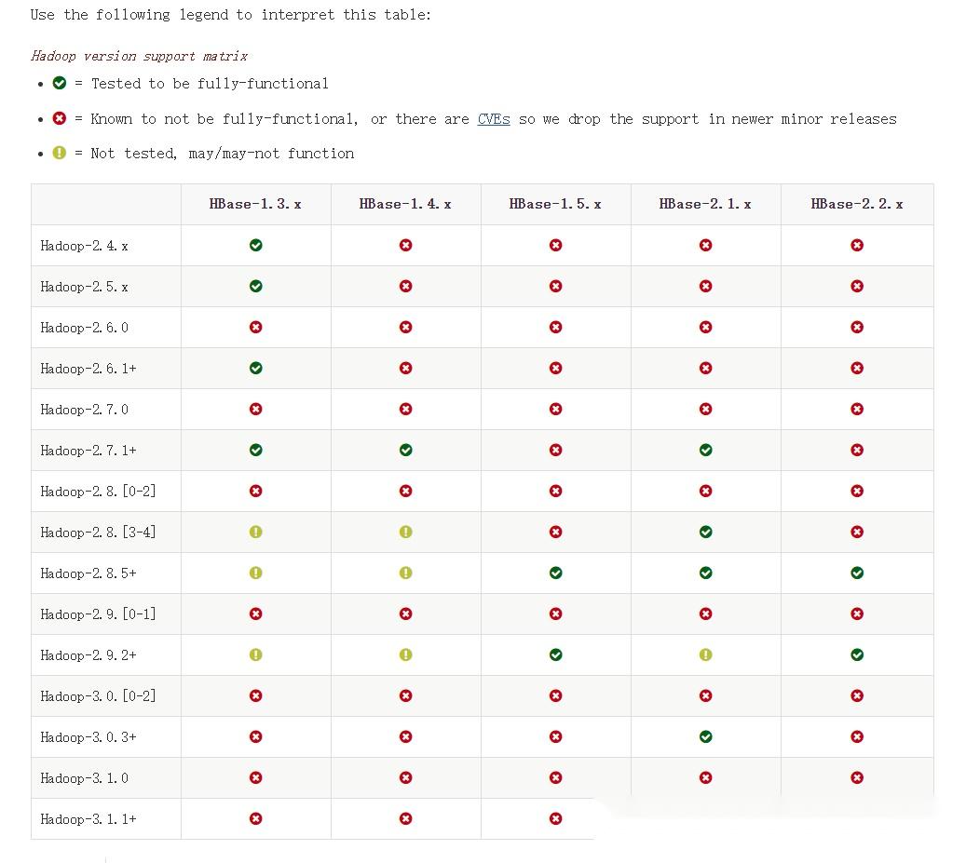Click green check for Hadoop-2.8.[3-4] under HBase-2.1.x
This screenshot has width=966, height=863.
point(705,532)
